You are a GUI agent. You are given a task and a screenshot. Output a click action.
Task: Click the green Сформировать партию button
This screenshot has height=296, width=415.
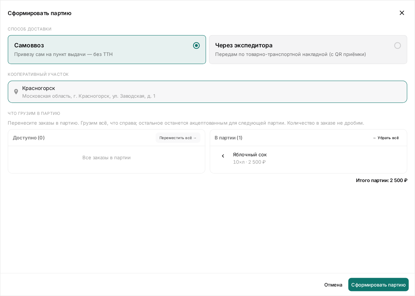pos(378,285)
